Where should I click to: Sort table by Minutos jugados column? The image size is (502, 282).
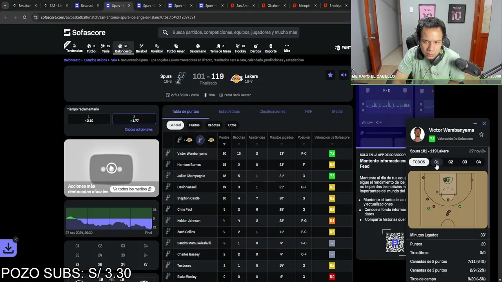(x=282, y=140)
